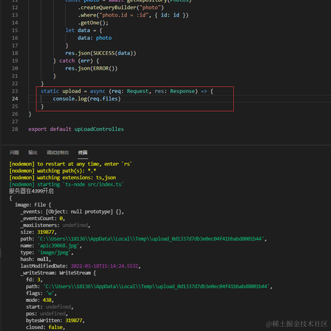Click the 'Response' type annotation
The image size is (331, 331).
[182, 91]
